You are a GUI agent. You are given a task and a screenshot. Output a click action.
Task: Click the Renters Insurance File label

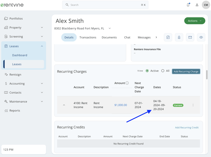click(x=147, y=49)
